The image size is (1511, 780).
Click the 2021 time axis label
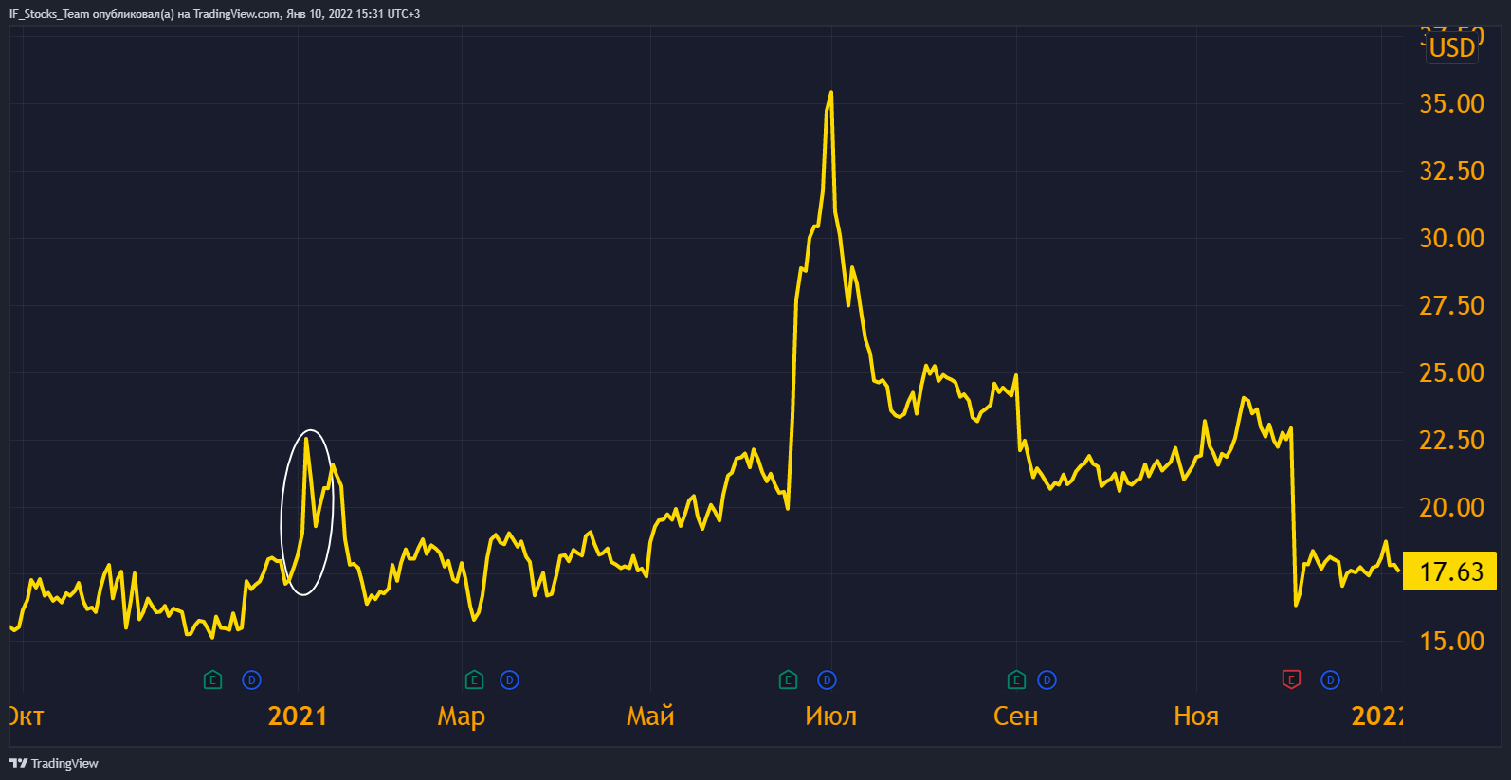298,716
